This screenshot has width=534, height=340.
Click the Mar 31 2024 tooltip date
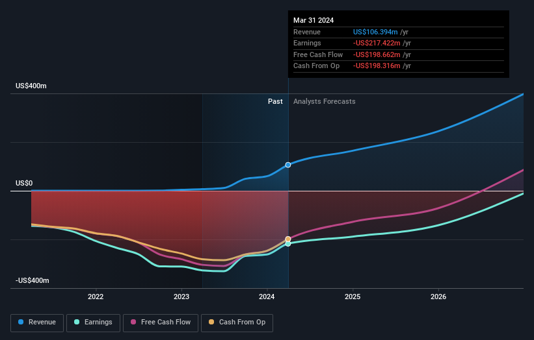[314, 20]
